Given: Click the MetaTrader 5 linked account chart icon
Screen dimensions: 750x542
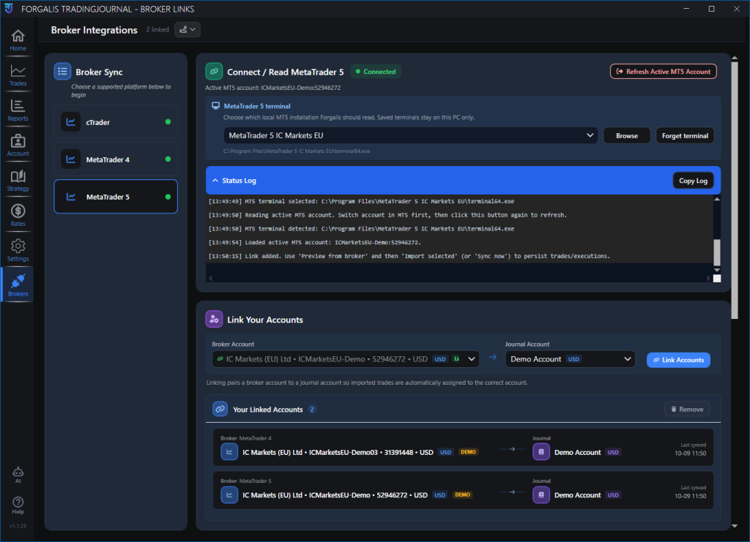Looking at the screenshot, I should click(229, 494).
